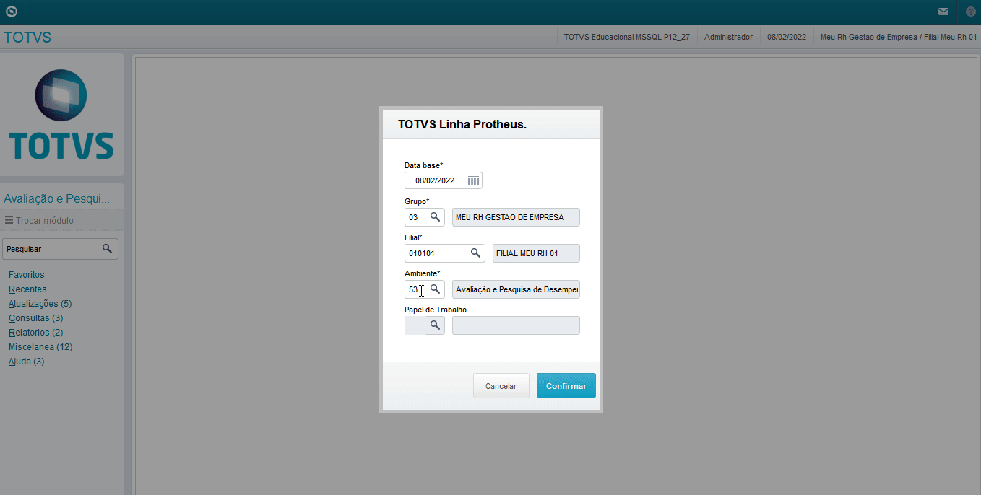Click the Avaliação e Pesqui... module title
Image resolution: width=981 pixels, height=495 pixels.
(57, 198)
